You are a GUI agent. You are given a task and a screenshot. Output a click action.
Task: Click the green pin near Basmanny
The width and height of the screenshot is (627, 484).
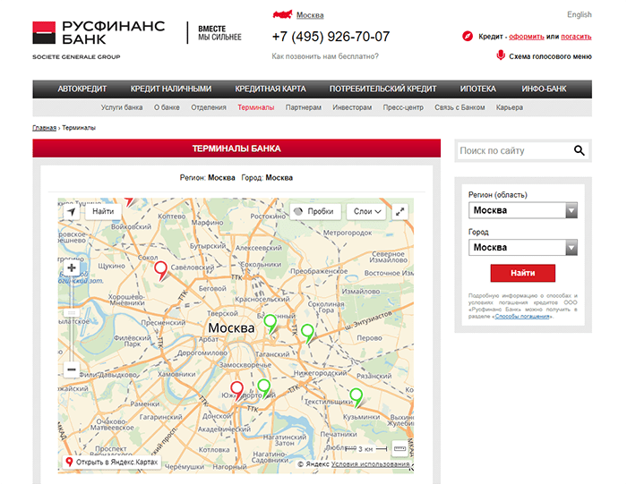(271, 323)
